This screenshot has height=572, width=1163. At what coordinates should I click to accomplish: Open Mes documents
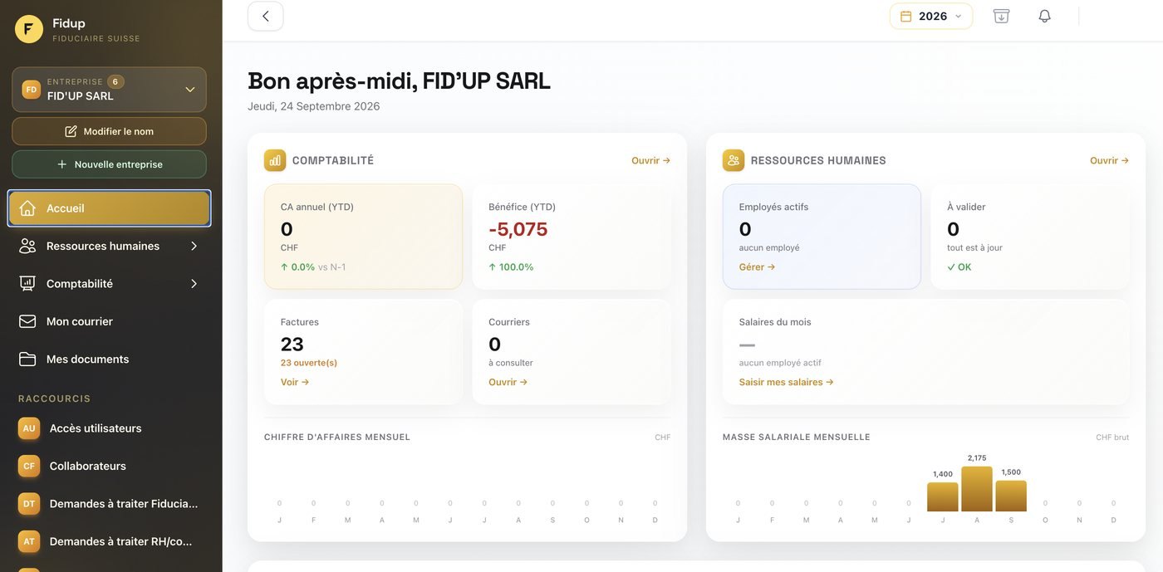tap(109, 359)
